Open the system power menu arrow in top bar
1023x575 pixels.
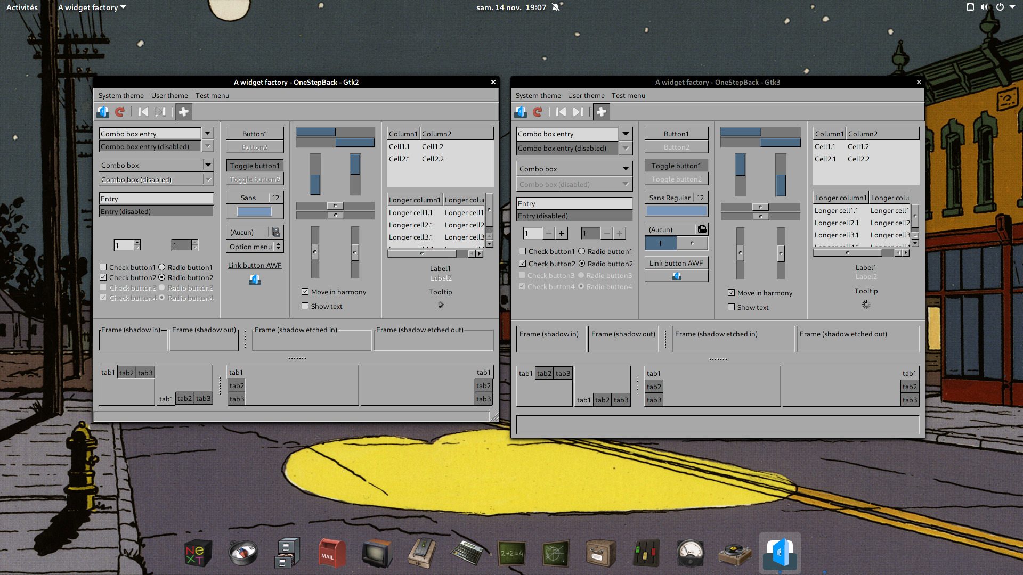click(1012, 7)
